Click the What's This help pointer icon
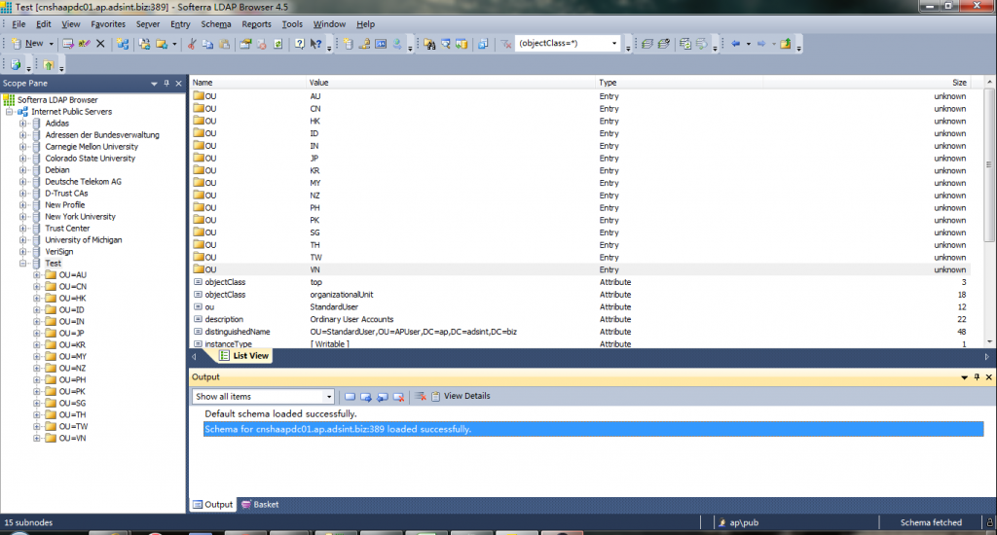Viewport: 997px width, 535px height. coord(315,44)
